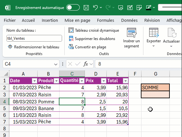Viewport: 182px width, 137px height.
Task: Select row header 4
Action: [x=5, y=102]
